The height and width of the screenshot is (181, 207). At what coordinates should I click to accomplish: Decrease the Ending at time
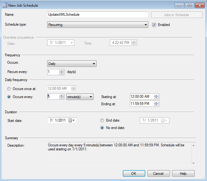156,105
